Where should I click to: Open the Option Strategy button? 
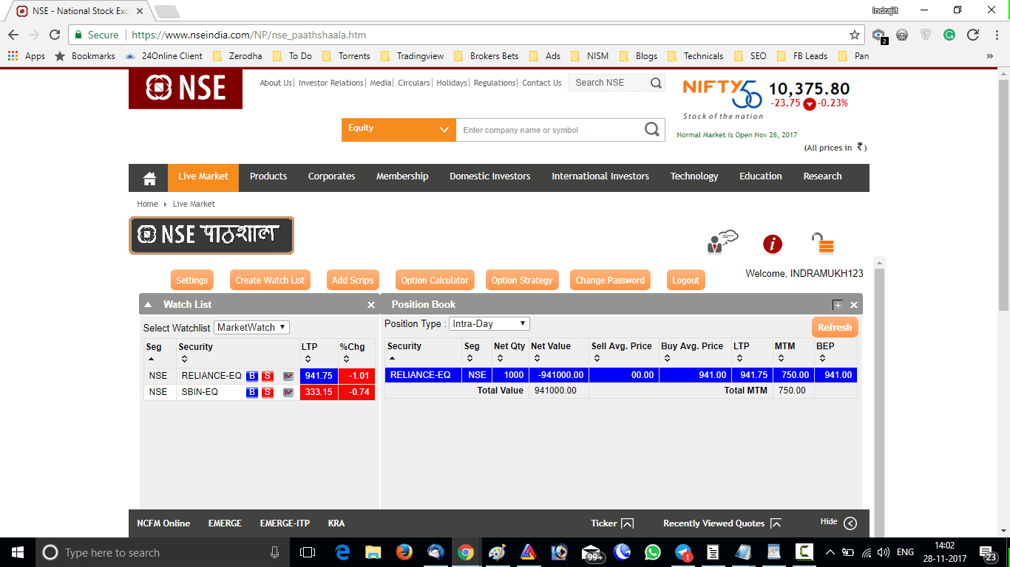click(x=522, y=281)
